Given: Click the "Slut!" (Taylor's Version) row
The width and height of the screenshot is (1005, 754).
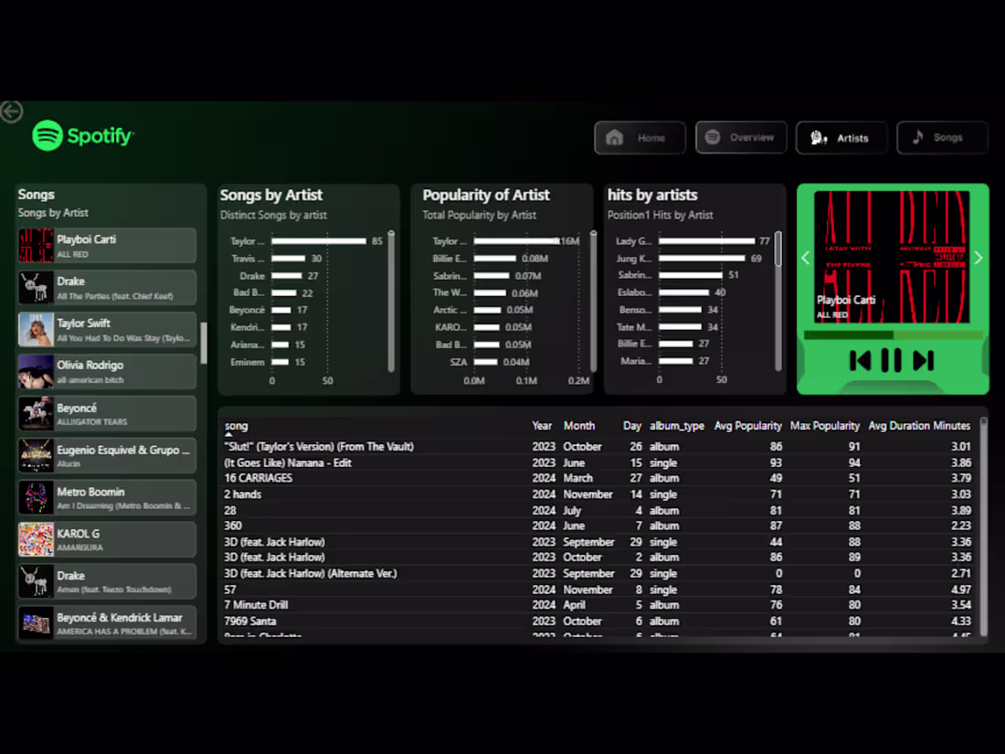Looking at the screenshot, I should (598, 446).
